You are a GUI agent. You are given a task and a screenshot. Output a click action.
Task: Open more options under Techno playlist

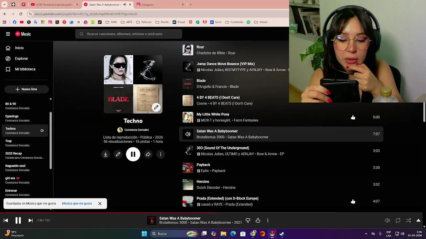(160, 154)
